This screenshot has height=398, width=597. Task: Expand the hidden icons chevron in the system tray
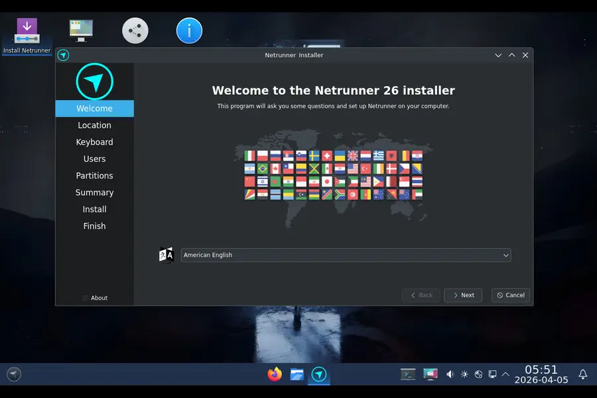pyautogui.click(x=505, y=374)
